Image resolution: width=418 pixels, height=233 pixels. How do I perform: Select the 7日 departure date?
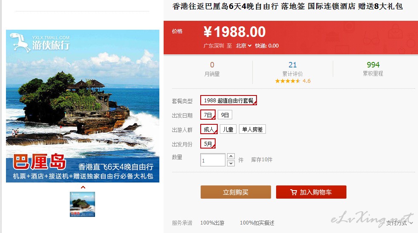pos(208,115)
